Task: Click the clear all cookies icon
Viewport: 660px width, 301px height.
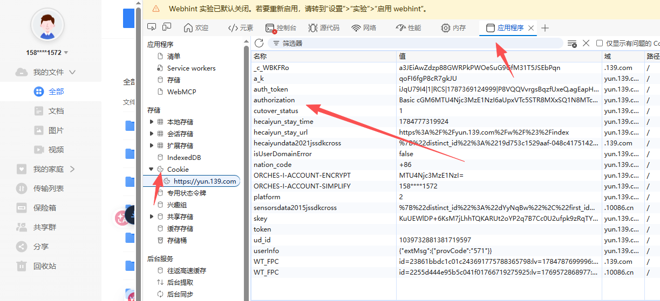Action: point(572,43)
